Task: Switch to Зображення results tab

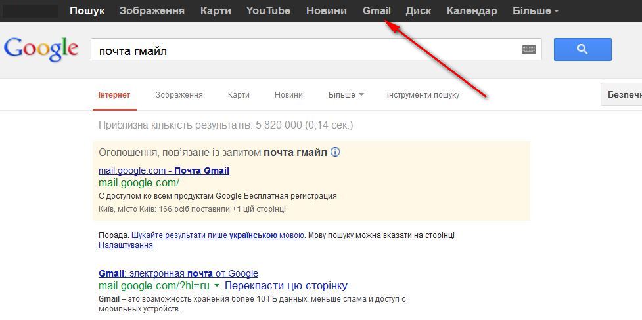Action: pyautogui.click(x=179, y=95)
